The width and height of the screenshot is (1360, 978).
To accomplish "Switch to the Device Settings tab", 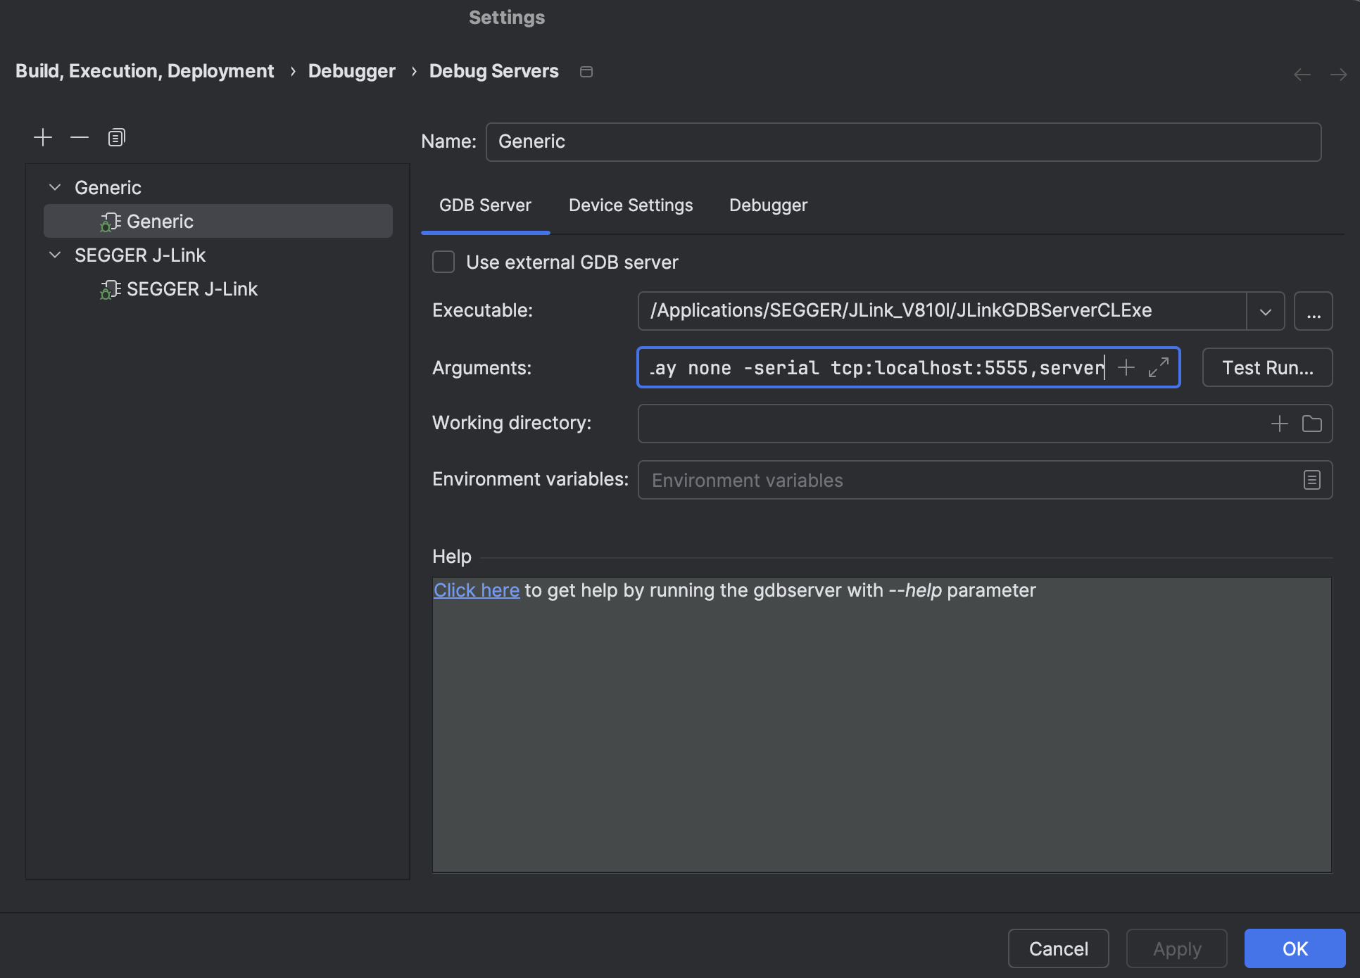I will pos(630,205).
